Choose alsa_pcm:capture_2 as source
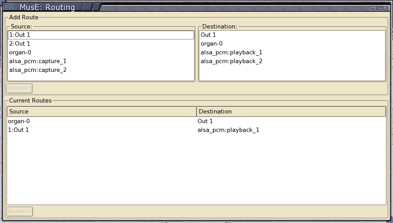 tap(101, 70)
